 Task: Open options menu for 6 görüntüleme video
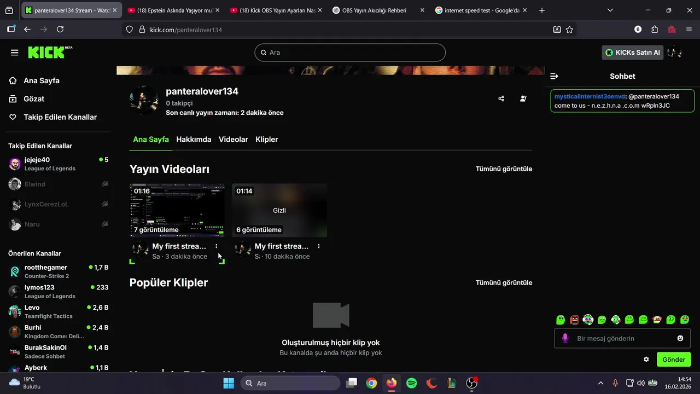[319, 246]
